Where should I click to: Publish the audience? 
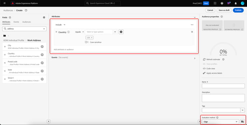pyautogui.click(x=238, y=10)
